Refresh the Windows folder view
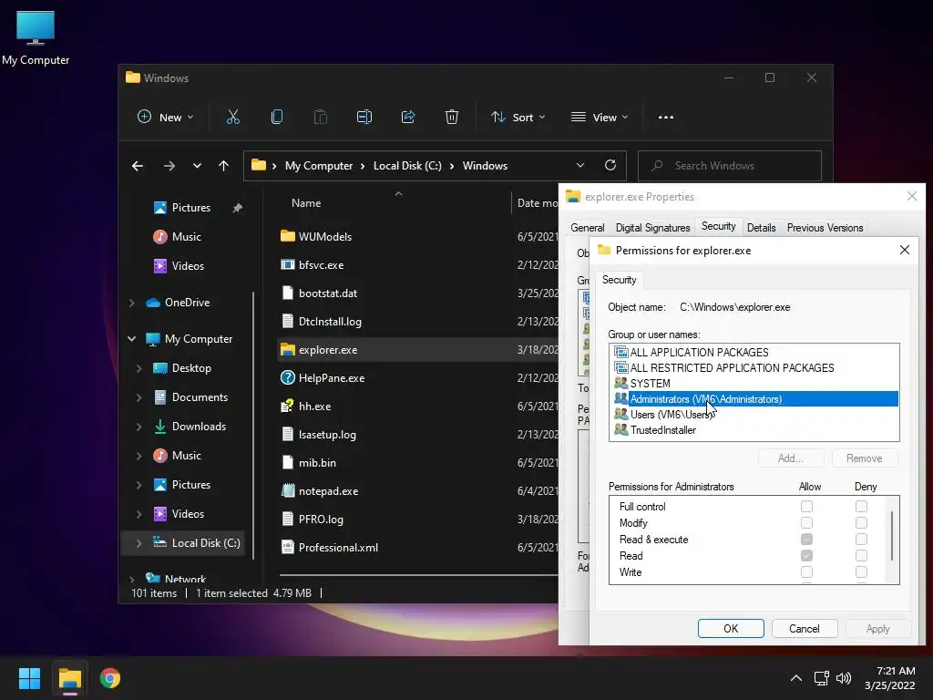Image resolution: width=933 pixels, height=700 pixels. (x=610, y=166)
